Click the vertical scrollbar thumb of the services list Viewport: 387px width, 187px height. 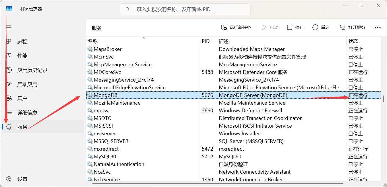[384, 99]
